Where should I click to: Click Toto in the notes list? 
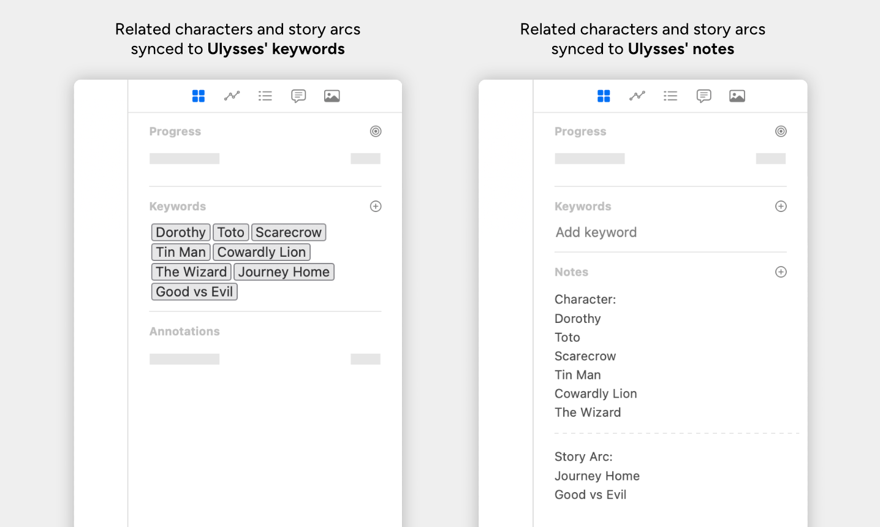(x=567, y=337)
